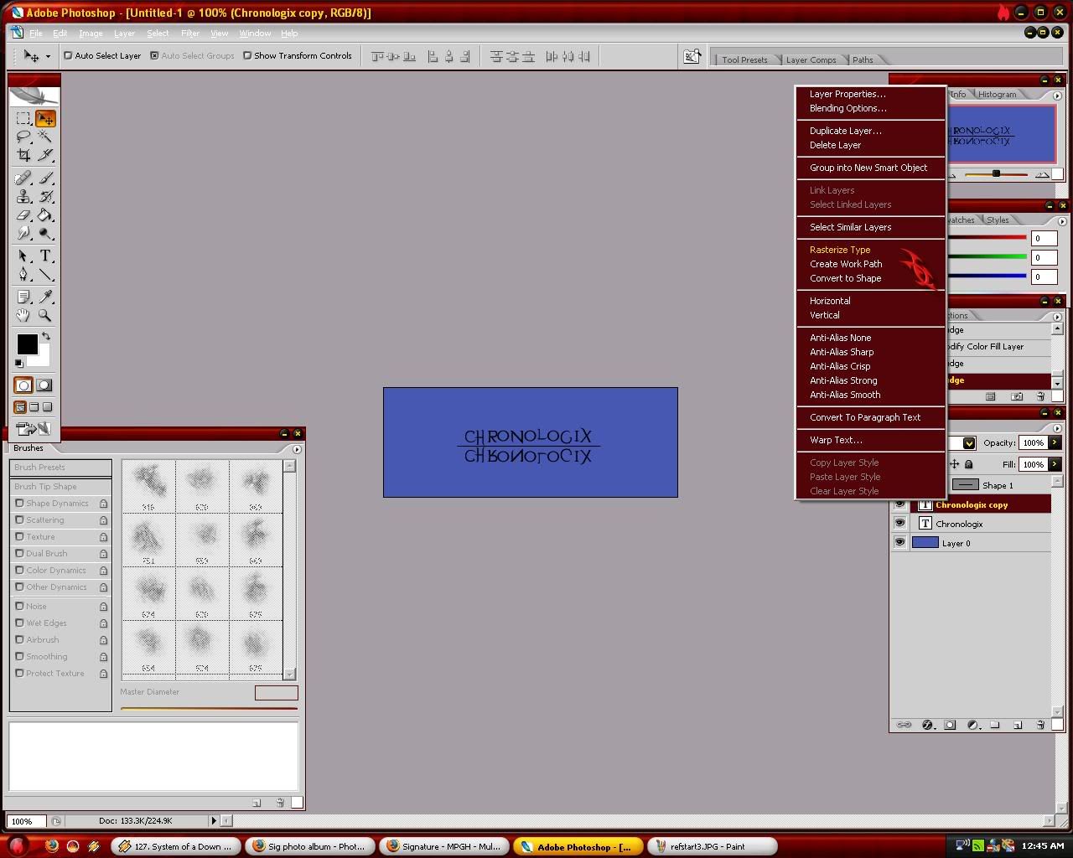The image size is (1073, 858).
Task: Toggle the Auto Select Layer checkbox
Action: (68, 56)
